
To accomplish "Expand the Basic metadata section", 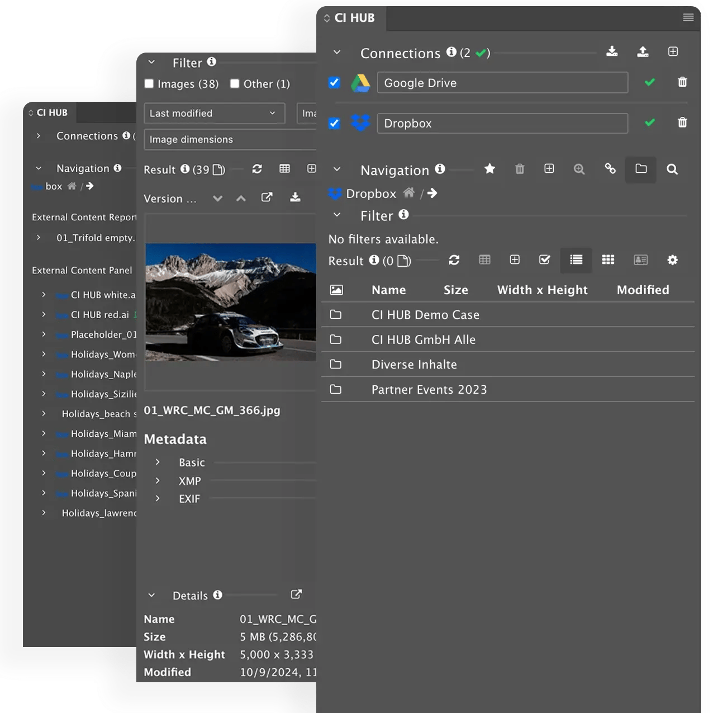I will (158, 462).
